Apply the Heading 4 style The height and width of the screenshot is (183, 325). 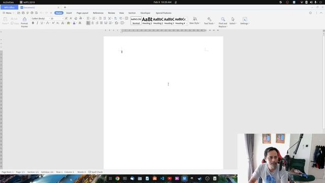tap(180, 21)
